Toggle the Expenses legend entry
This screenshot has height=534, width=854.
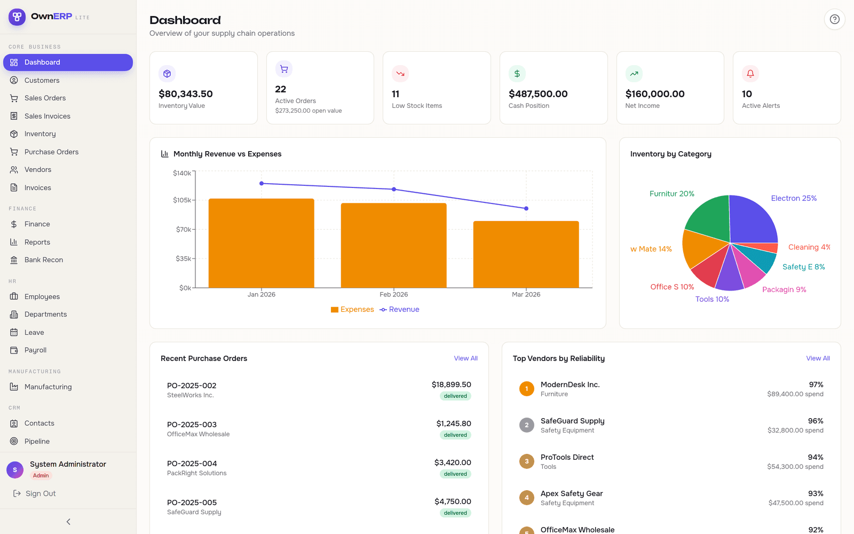[352, 310]
